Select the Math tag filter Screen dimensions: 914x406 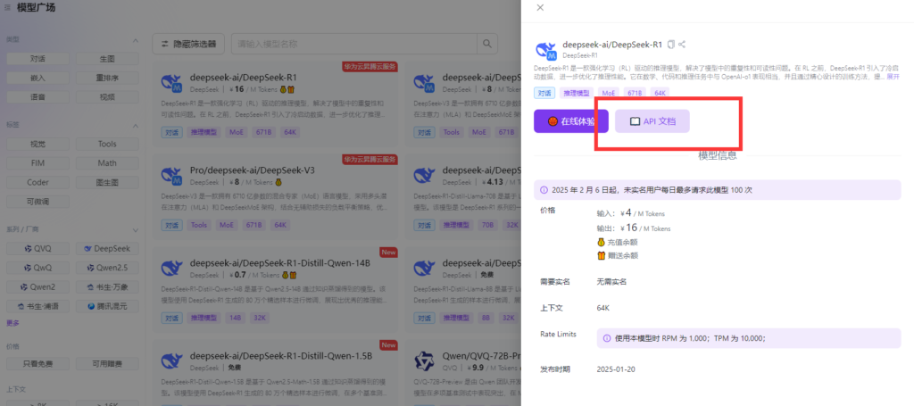107,163
